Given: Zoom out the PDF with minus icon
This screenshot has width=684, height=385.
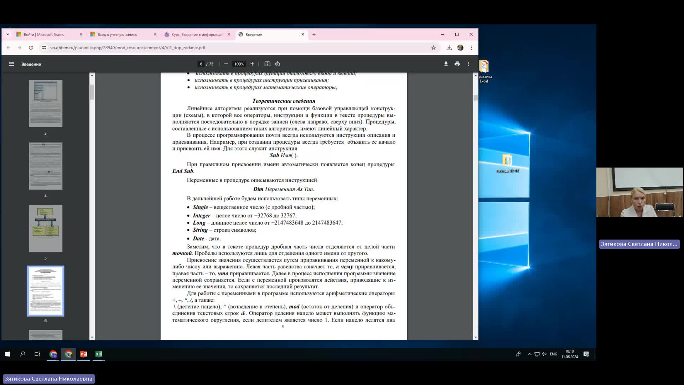Looking at the screenshot, I should click(x=226, y=64).
